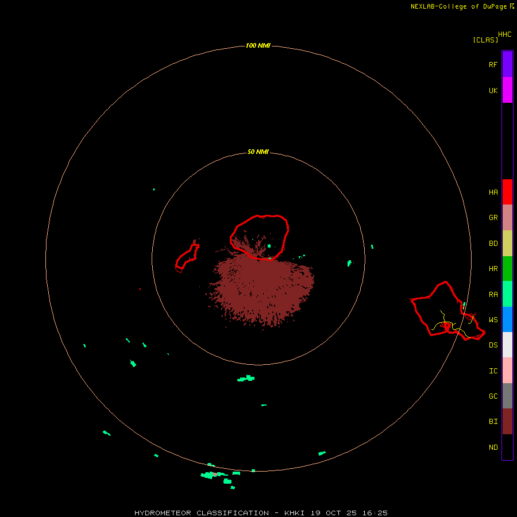Viewport: 517px width, 517px height.
Task: Click the UK legend label
Action: click(x=493, y=90)
